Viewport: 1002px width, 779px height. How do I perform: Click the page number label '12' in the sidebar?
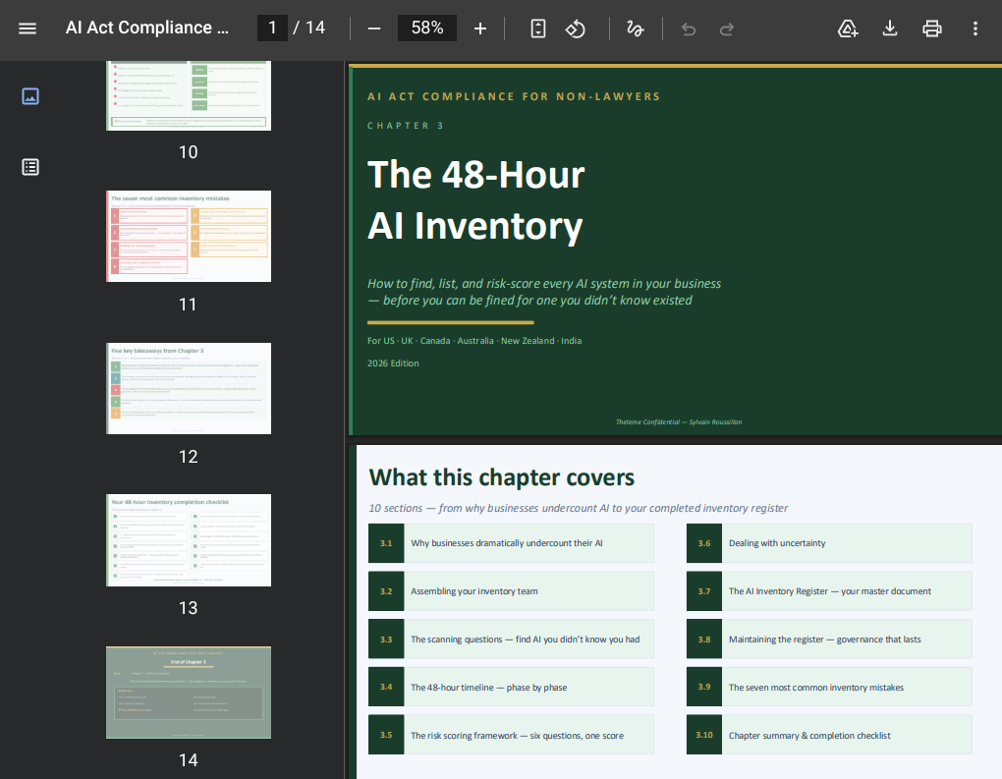click(188, 456)
